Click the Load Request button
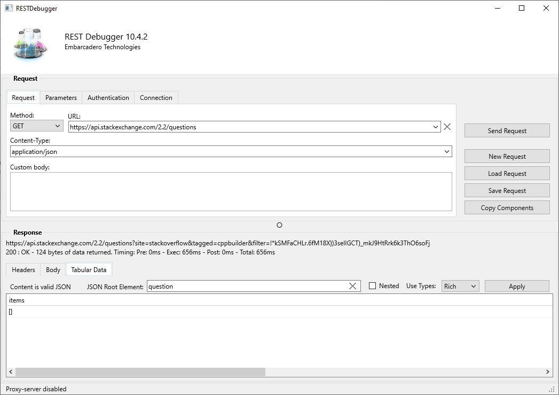 pyautogui.click(x=507, y=173)
